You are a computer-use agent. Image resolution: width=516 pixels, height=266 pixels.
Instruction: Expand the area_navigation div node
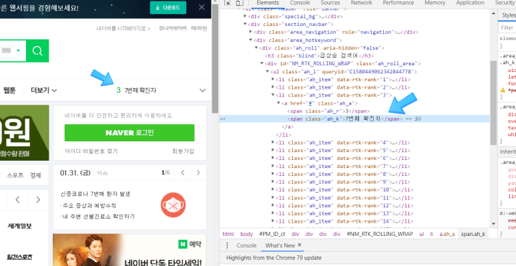251,32
